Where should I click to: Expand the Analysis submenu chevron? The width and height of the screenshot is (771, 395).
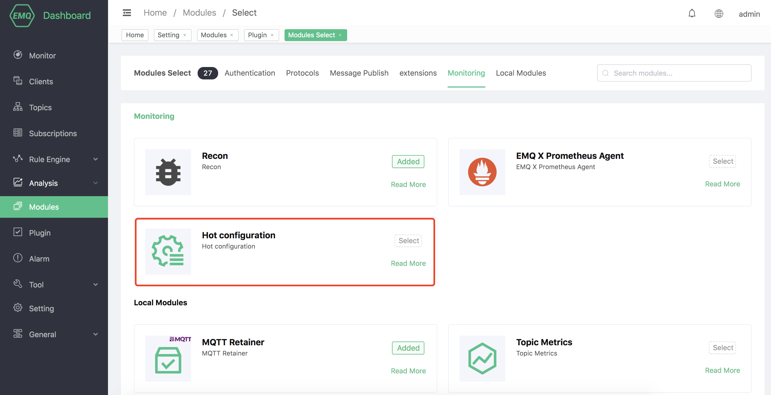click(x=96, y=183)
